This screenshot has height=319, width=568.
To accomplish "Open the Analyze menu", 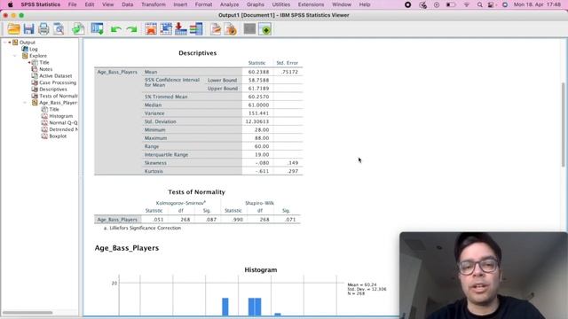I will point(229,4).
